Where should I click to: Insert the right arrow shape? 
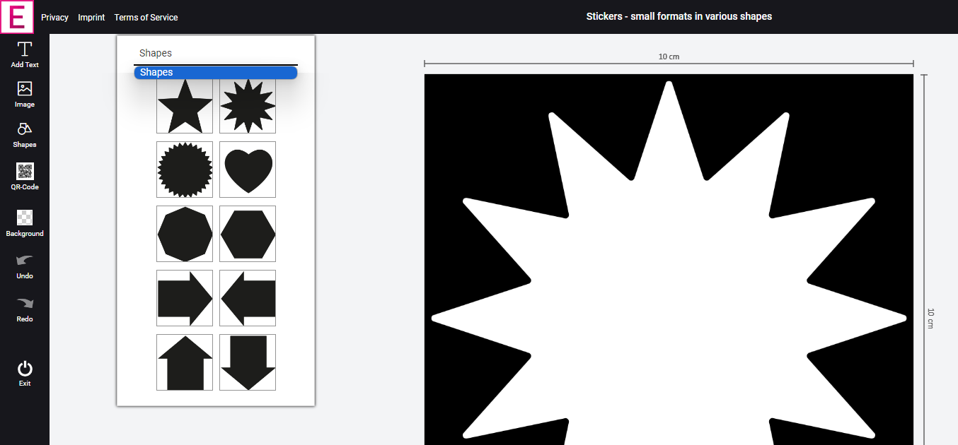pyautogui.click(x=185, y=298)
